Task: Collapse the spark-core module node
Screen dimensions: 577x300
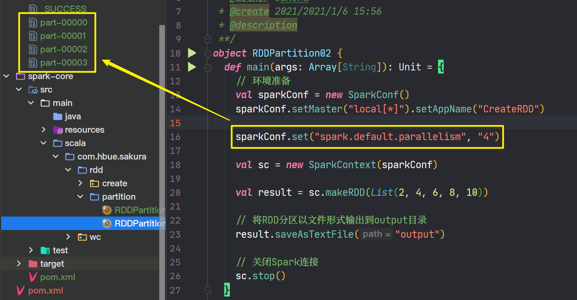Action: [6, 77]
